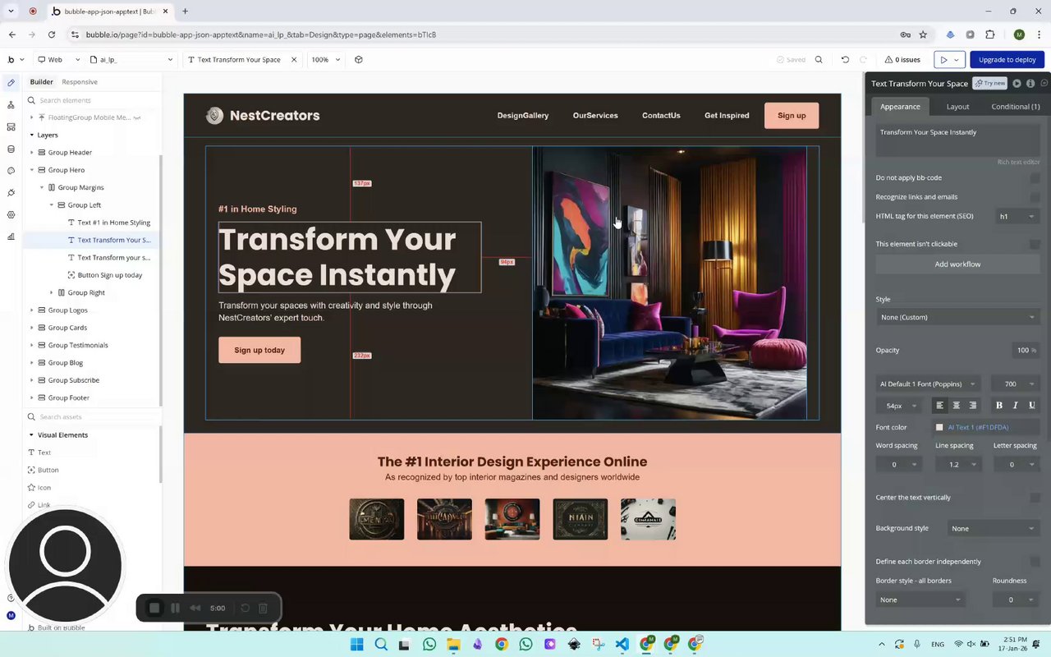
Task: Click the Search elements field
Action: pyautogui.click(x=90, y=100)
